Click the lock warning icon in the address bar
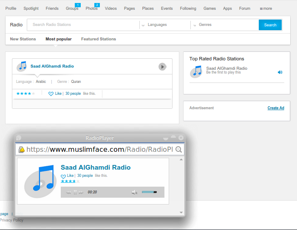Screen dimensions: 297x230 (x=22, y=150)
